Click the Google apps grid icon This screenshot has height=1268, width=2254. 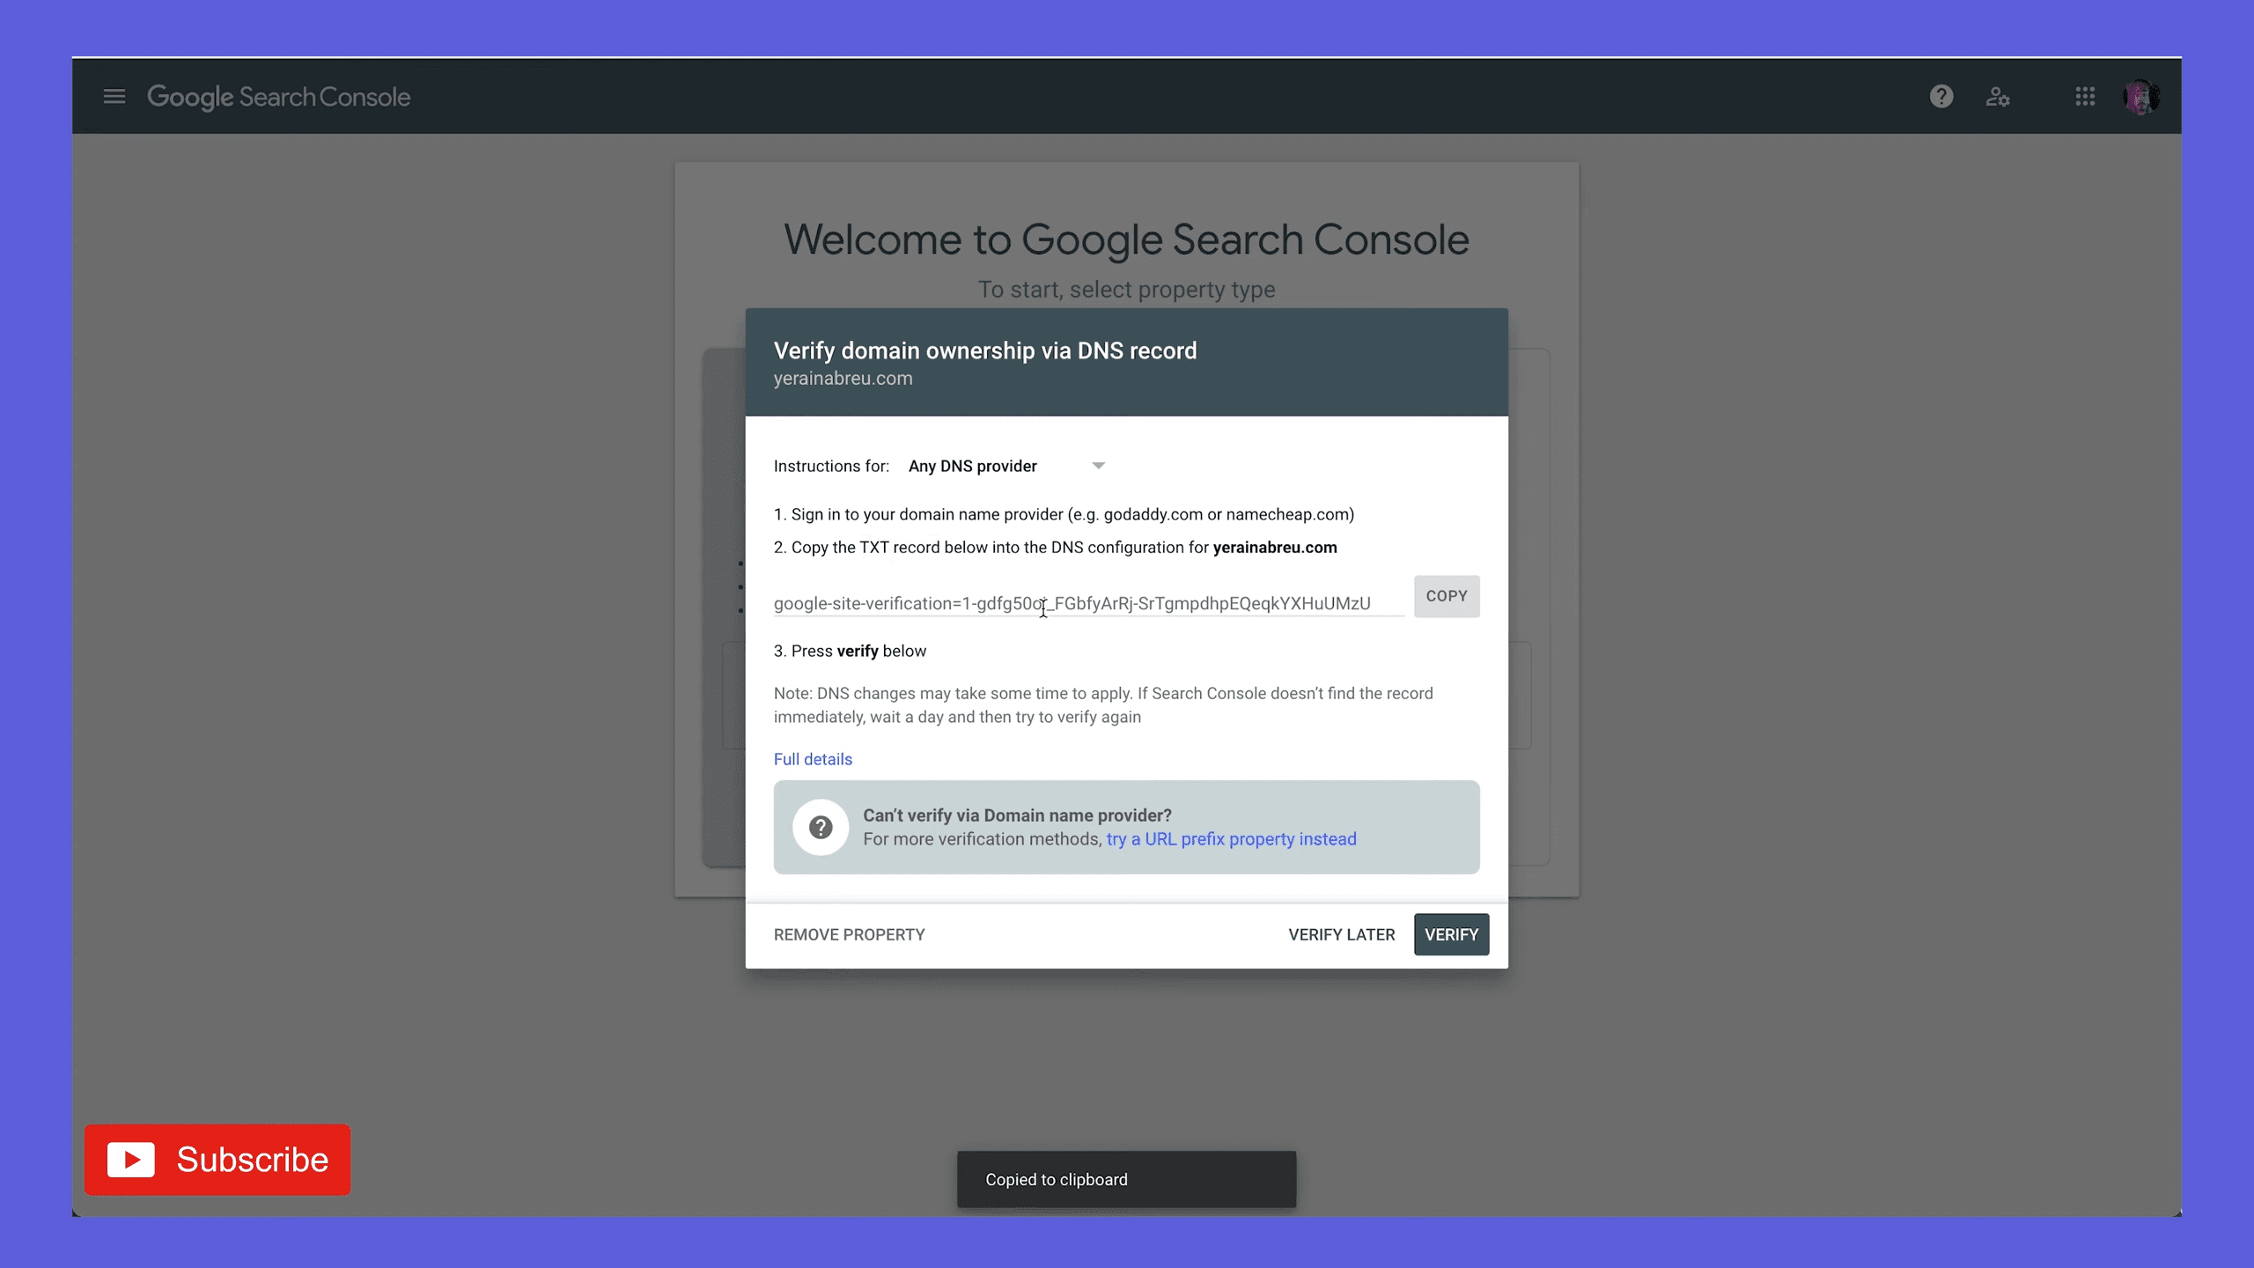pyautogui.click(x=2085, y=96)
